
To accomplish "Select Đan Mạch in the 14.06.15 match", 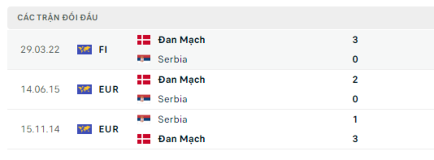I will (181, 79).
